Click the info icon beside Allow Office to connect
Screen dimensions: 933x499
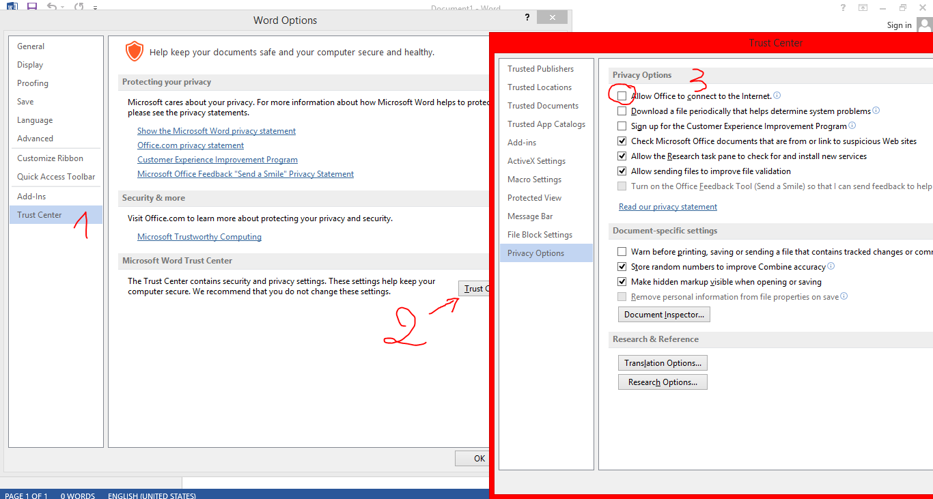point(777,96)
